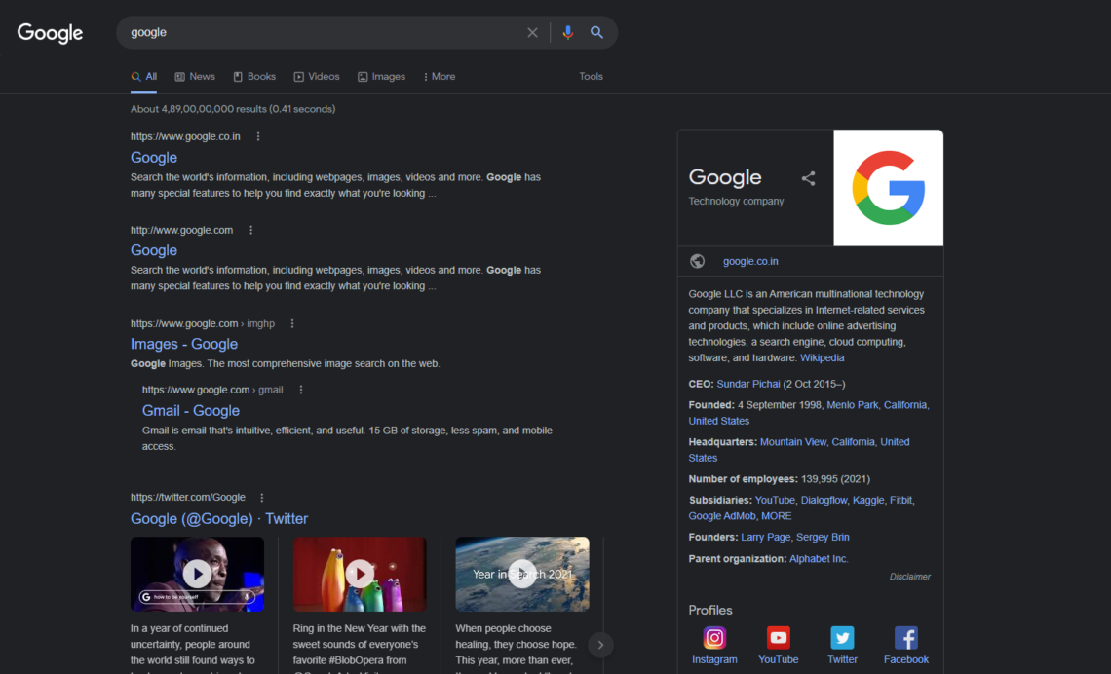
Task: Open the Menlo Park founded location link
Action: click(853, 405)
